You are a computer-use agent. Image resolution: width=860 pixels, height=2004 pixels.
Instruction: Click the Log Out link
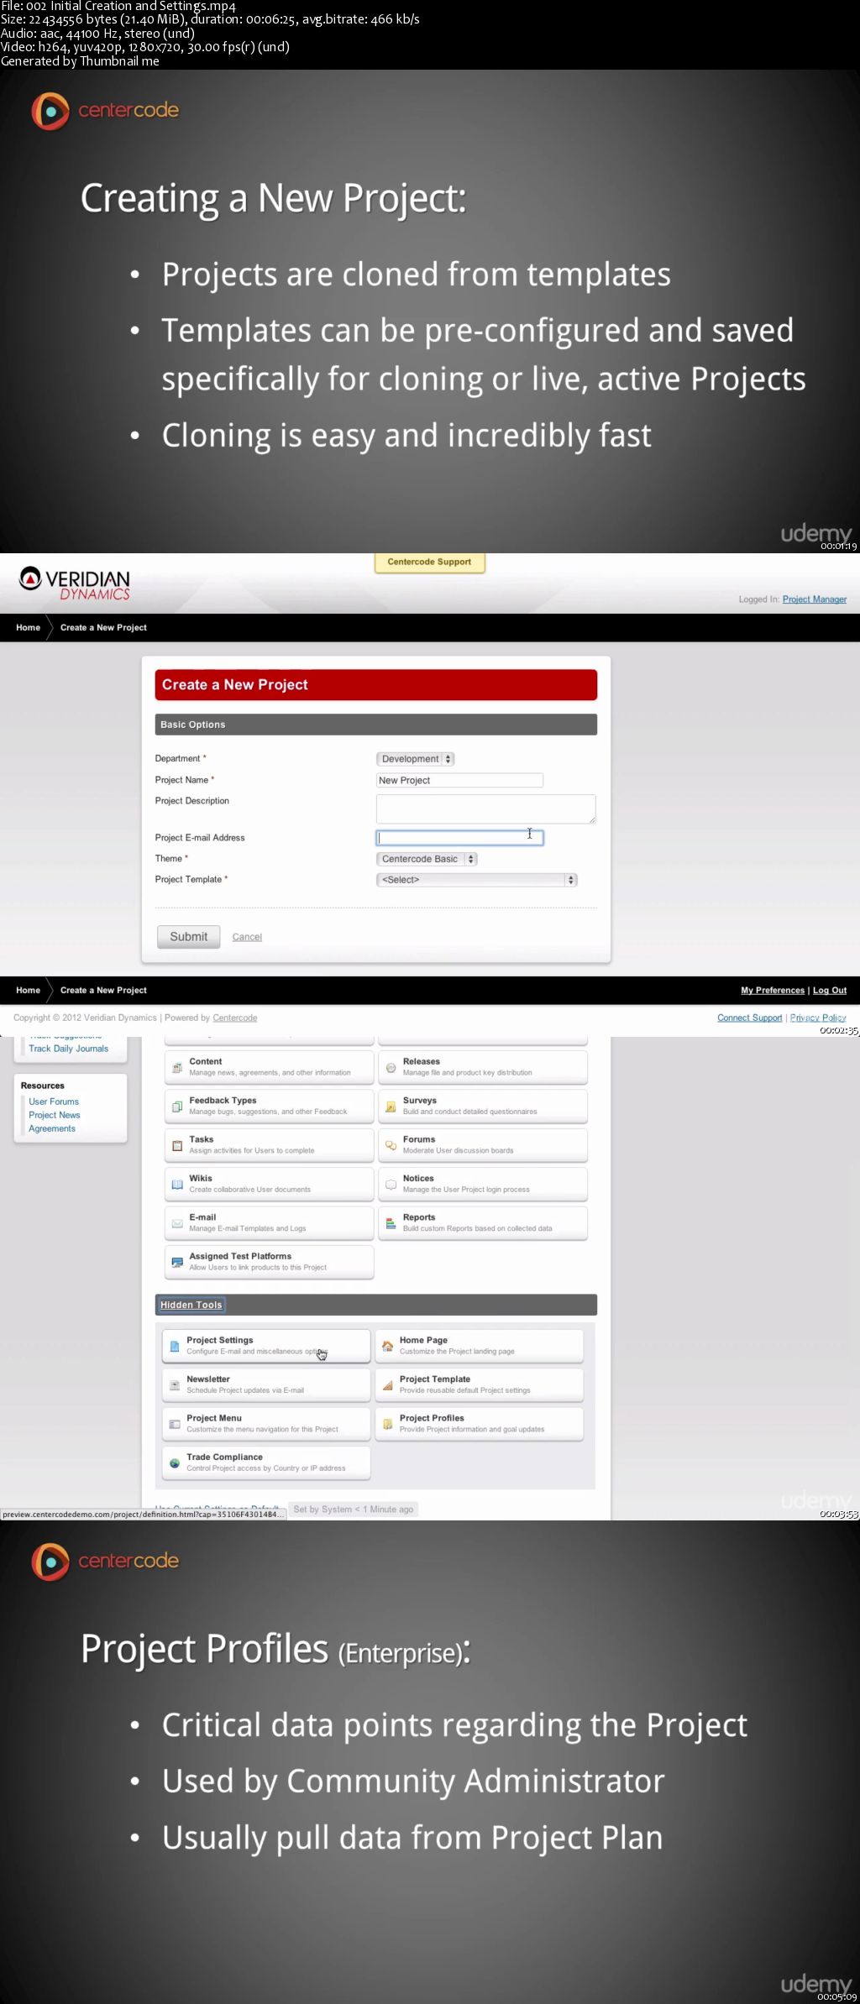coord(830,991)
